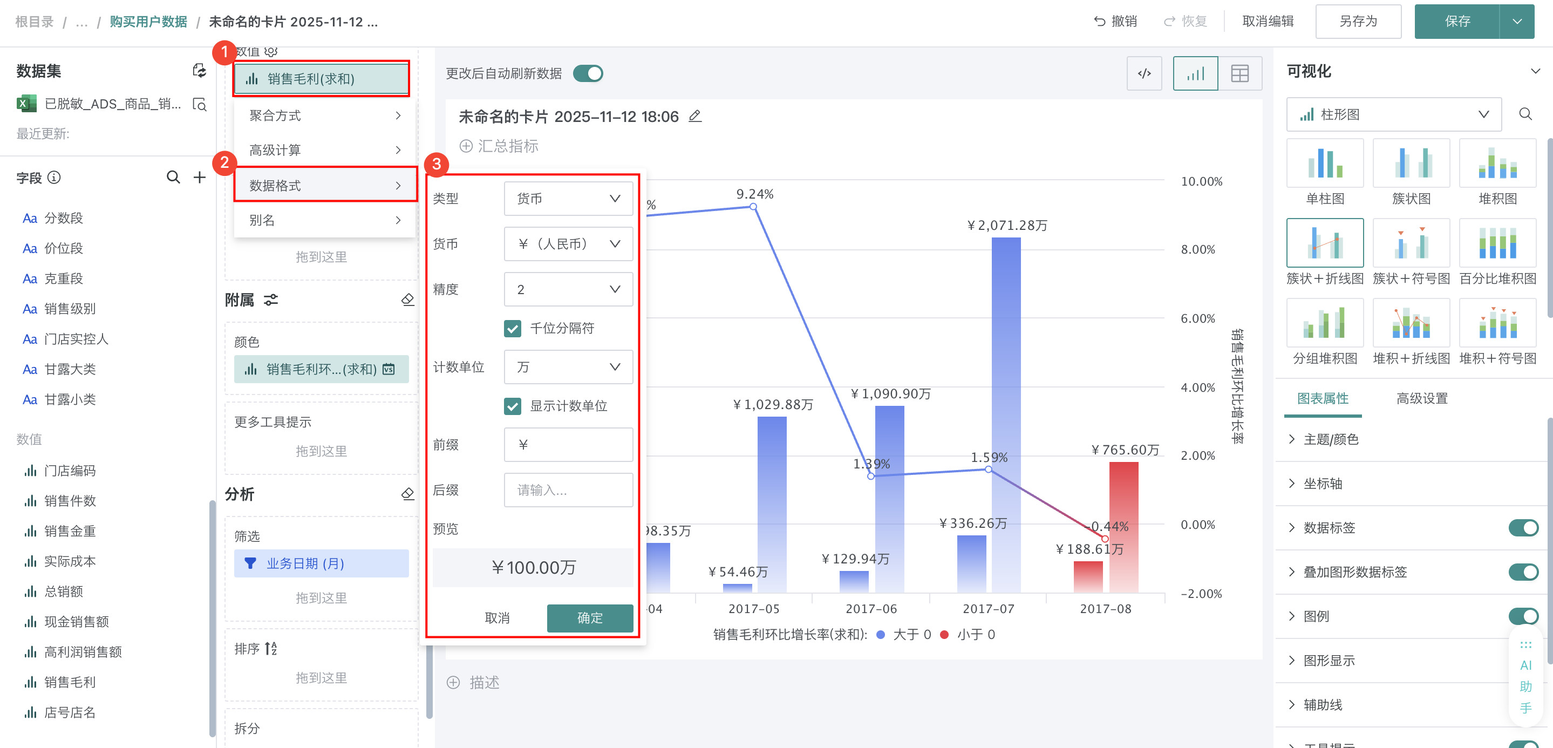Uncheck the 千位分隔符 checkbox
1553x748 pixels.
pos(513,329)
